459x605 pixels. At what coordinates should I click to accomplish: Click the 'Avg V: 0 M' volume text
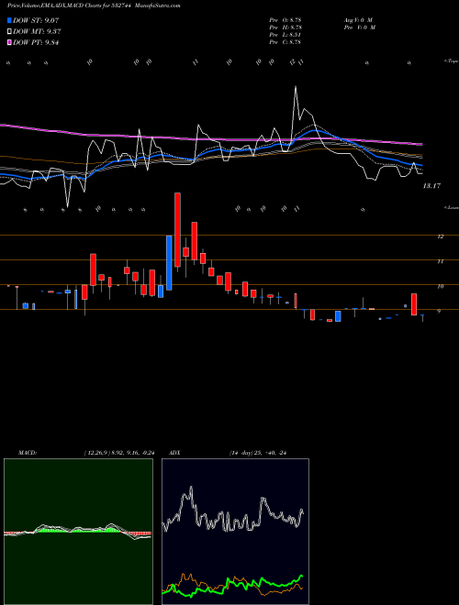[x=357, y=20]
